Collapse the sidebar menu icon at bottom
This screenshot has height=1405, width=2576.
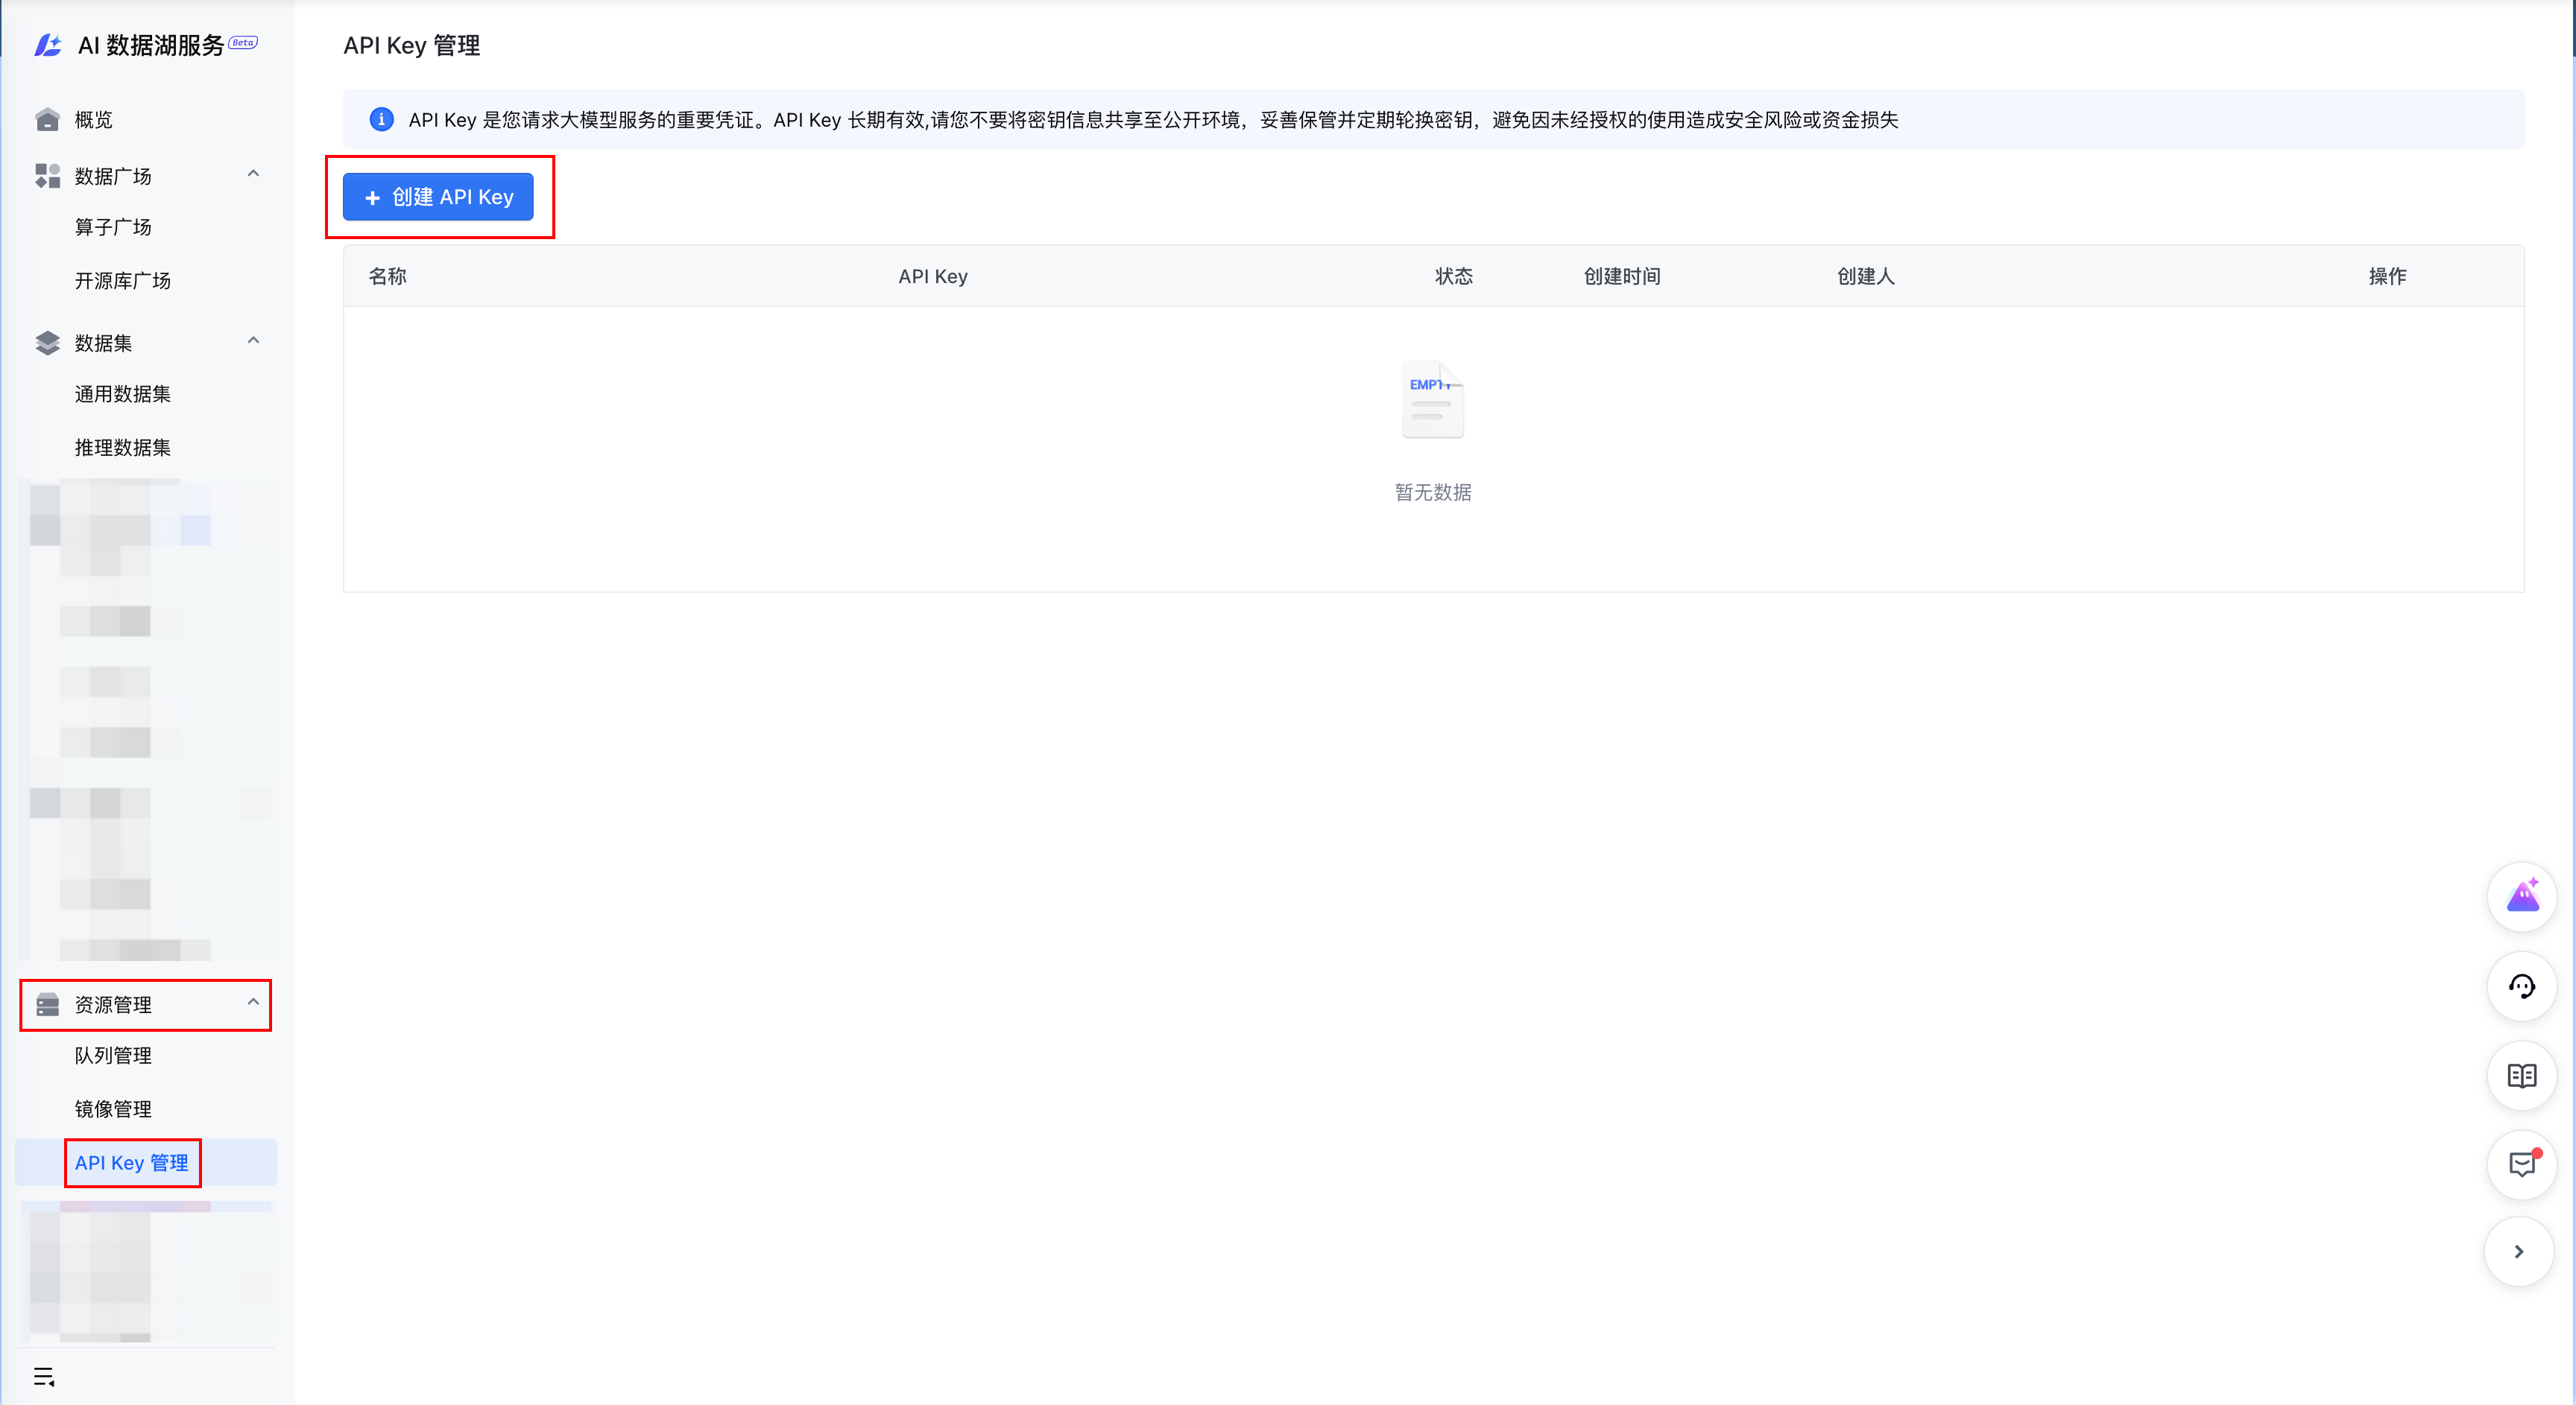click(x=44, y=1376)
